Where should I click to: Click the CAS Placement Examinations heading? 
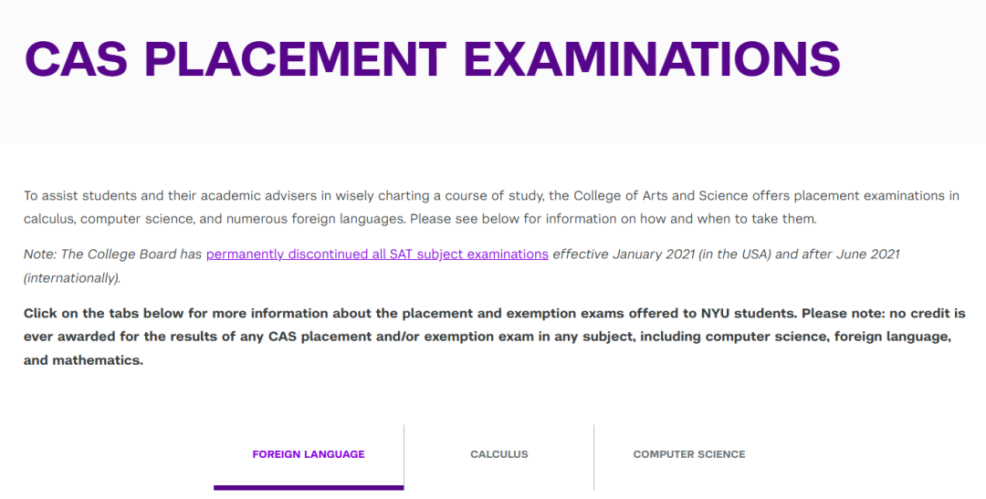click(x=433, y=59)
